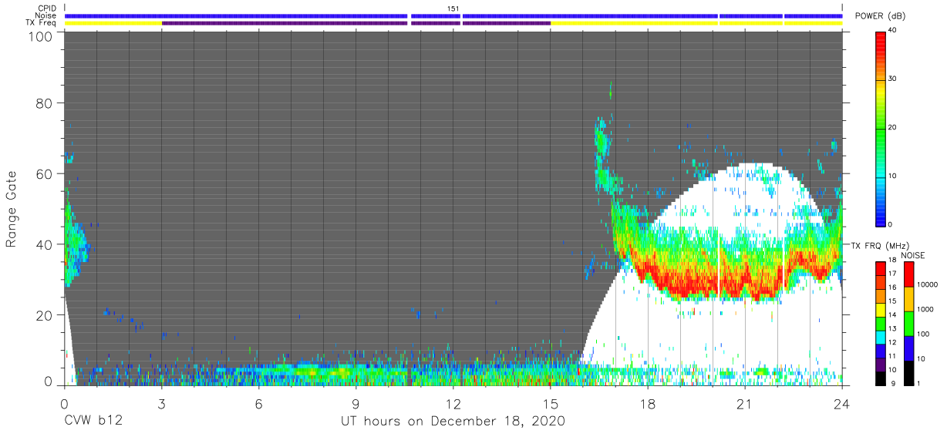Viewport: 947px width, 437px height.
Task: Click the 9 tick on UT hours axis
Action: (x=356, y=402)
